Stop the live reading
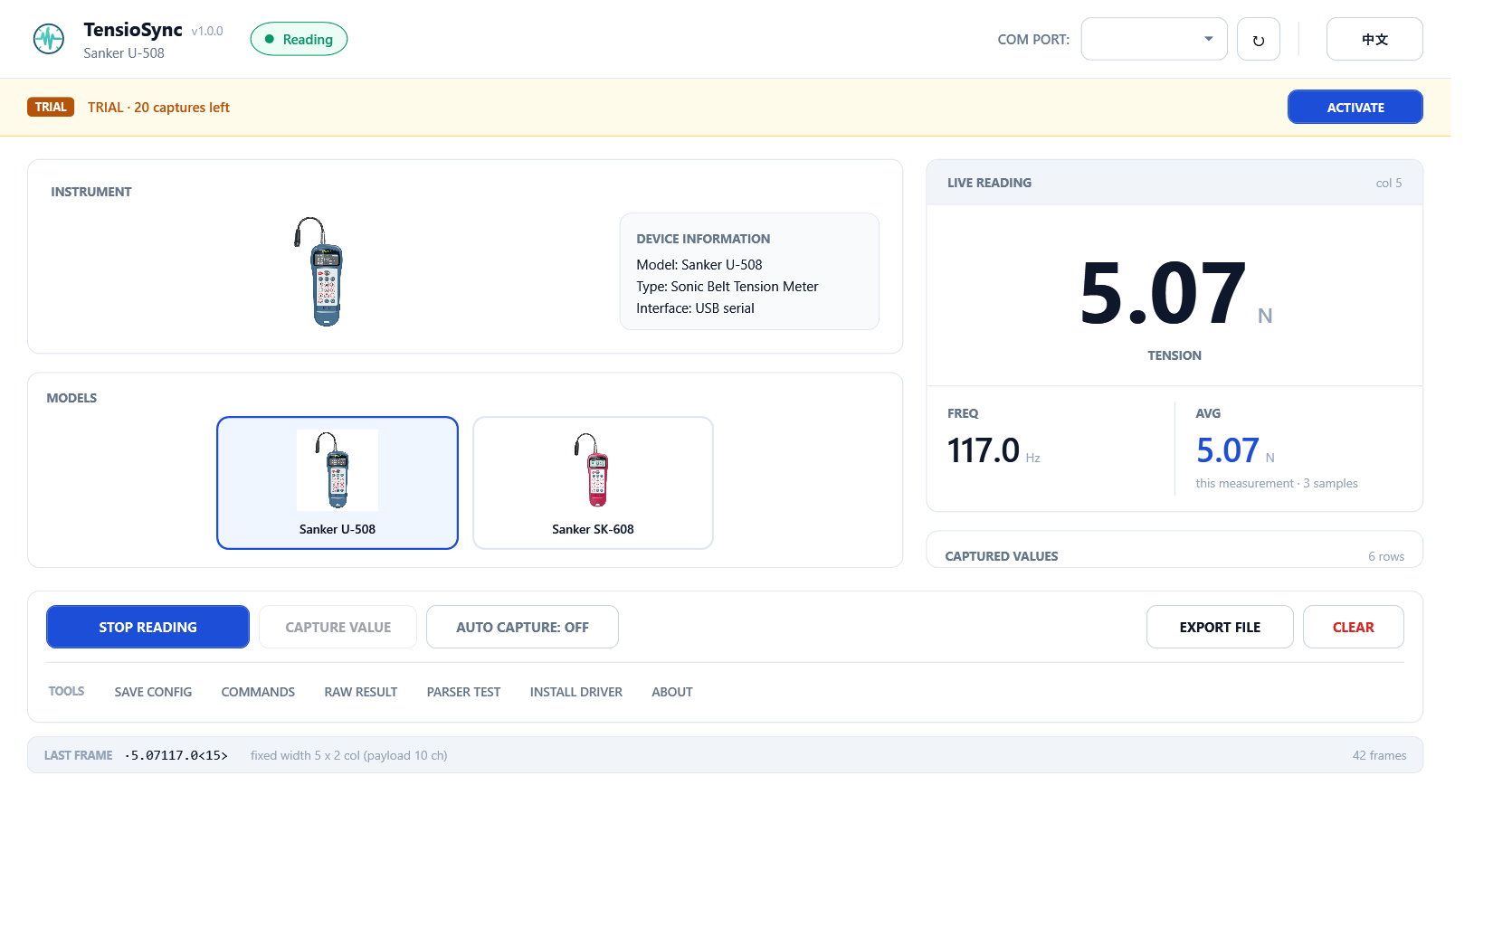Viewport: 1493px width, 927px height. click(x=147, y=627)
